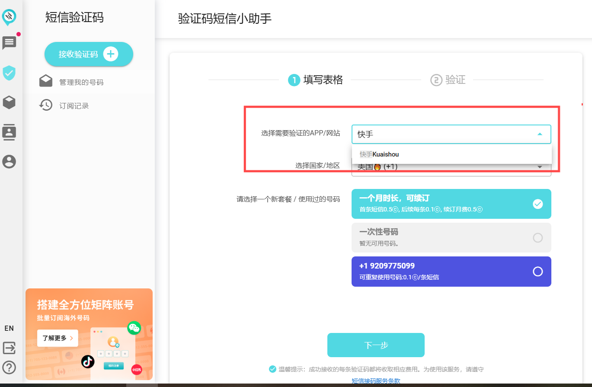
Task: Click the 小红书 icon in the promo banner
Action: (x=137, y=369)
